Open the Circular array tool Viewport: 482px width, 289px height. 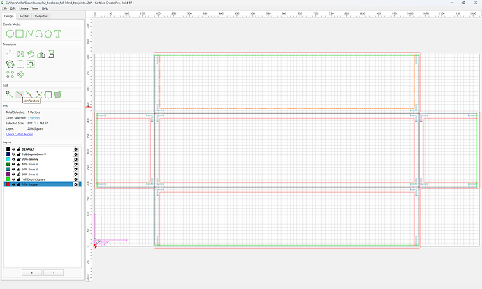(20, 75)
